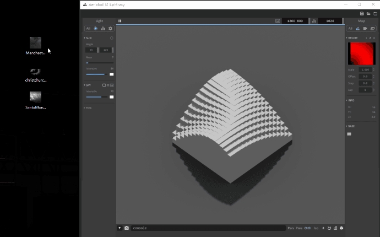Toggle the circle switch beside SUN
This screenshot has height=237, width=380.
(x=112, y=38)
